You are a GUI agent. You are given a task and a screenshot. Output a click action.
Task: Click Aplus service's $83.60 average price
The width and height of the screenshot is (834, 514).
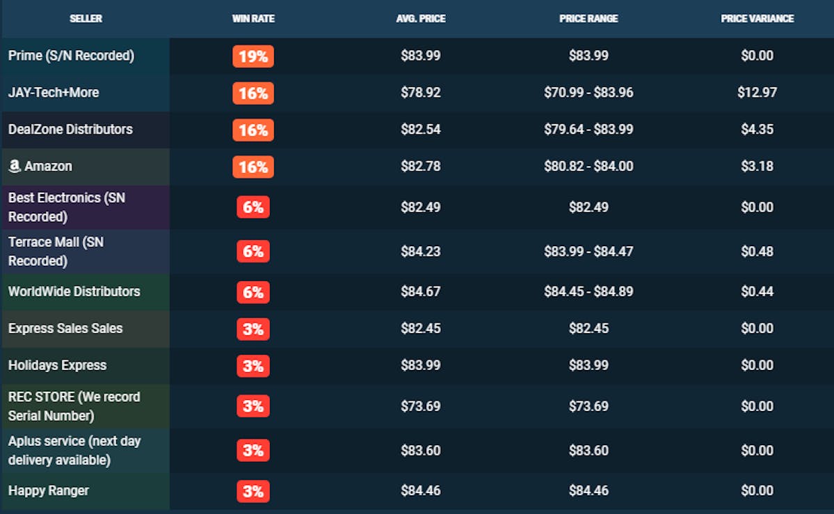pyautogui.click(x=421, y=450)
